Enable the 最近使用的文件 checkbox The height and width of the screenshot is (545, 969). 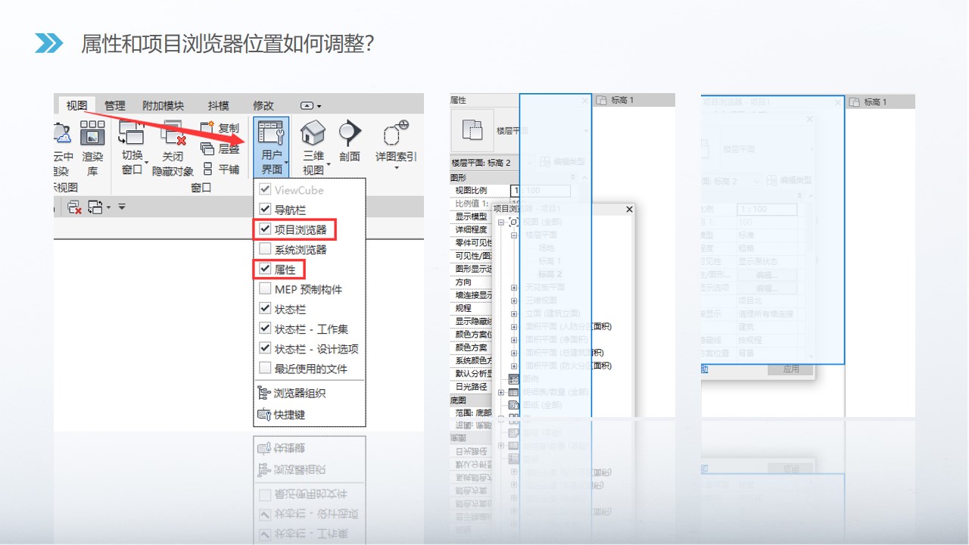[x=265, y=368]
